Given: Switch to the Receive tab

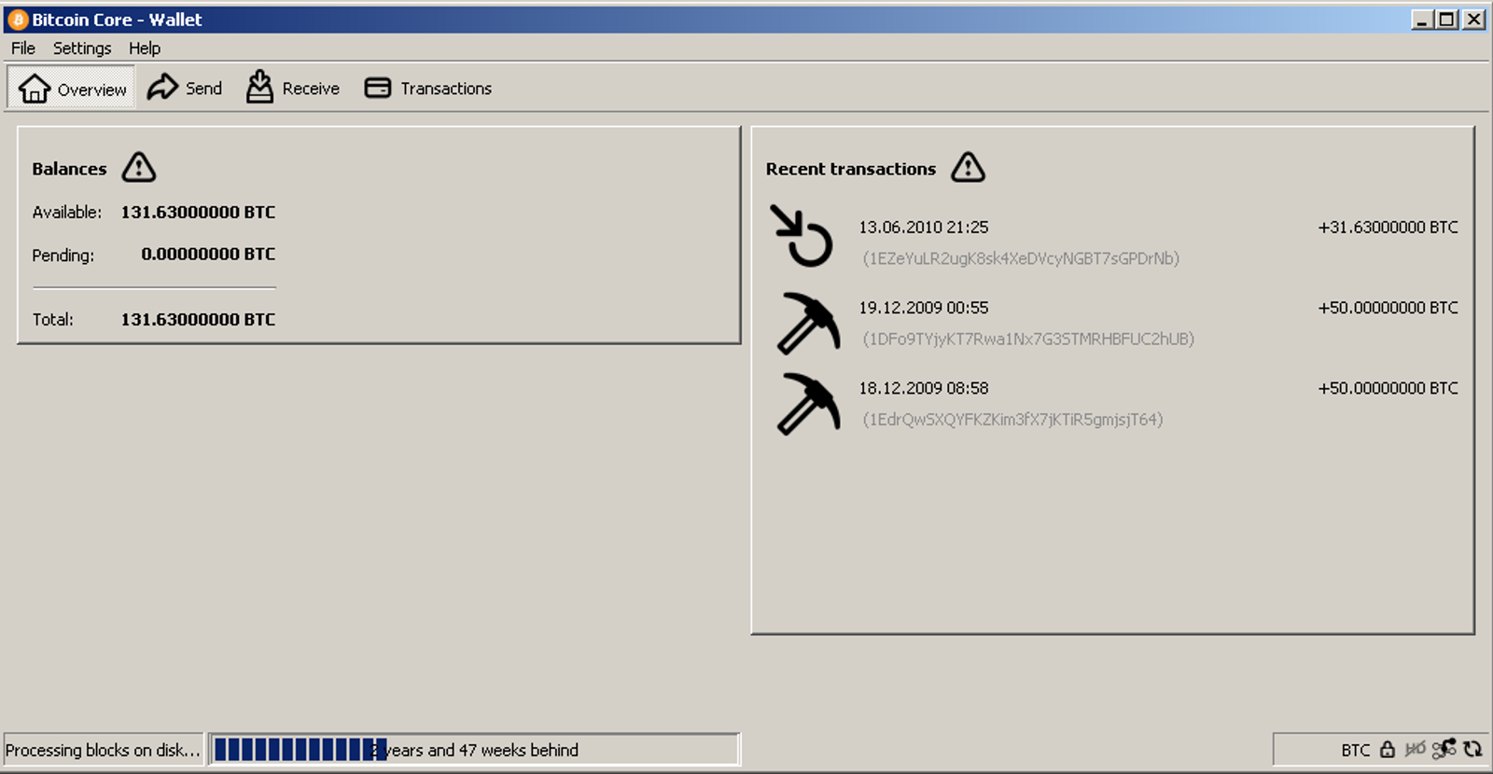Looking at the screenshot, I should point(292,89).
